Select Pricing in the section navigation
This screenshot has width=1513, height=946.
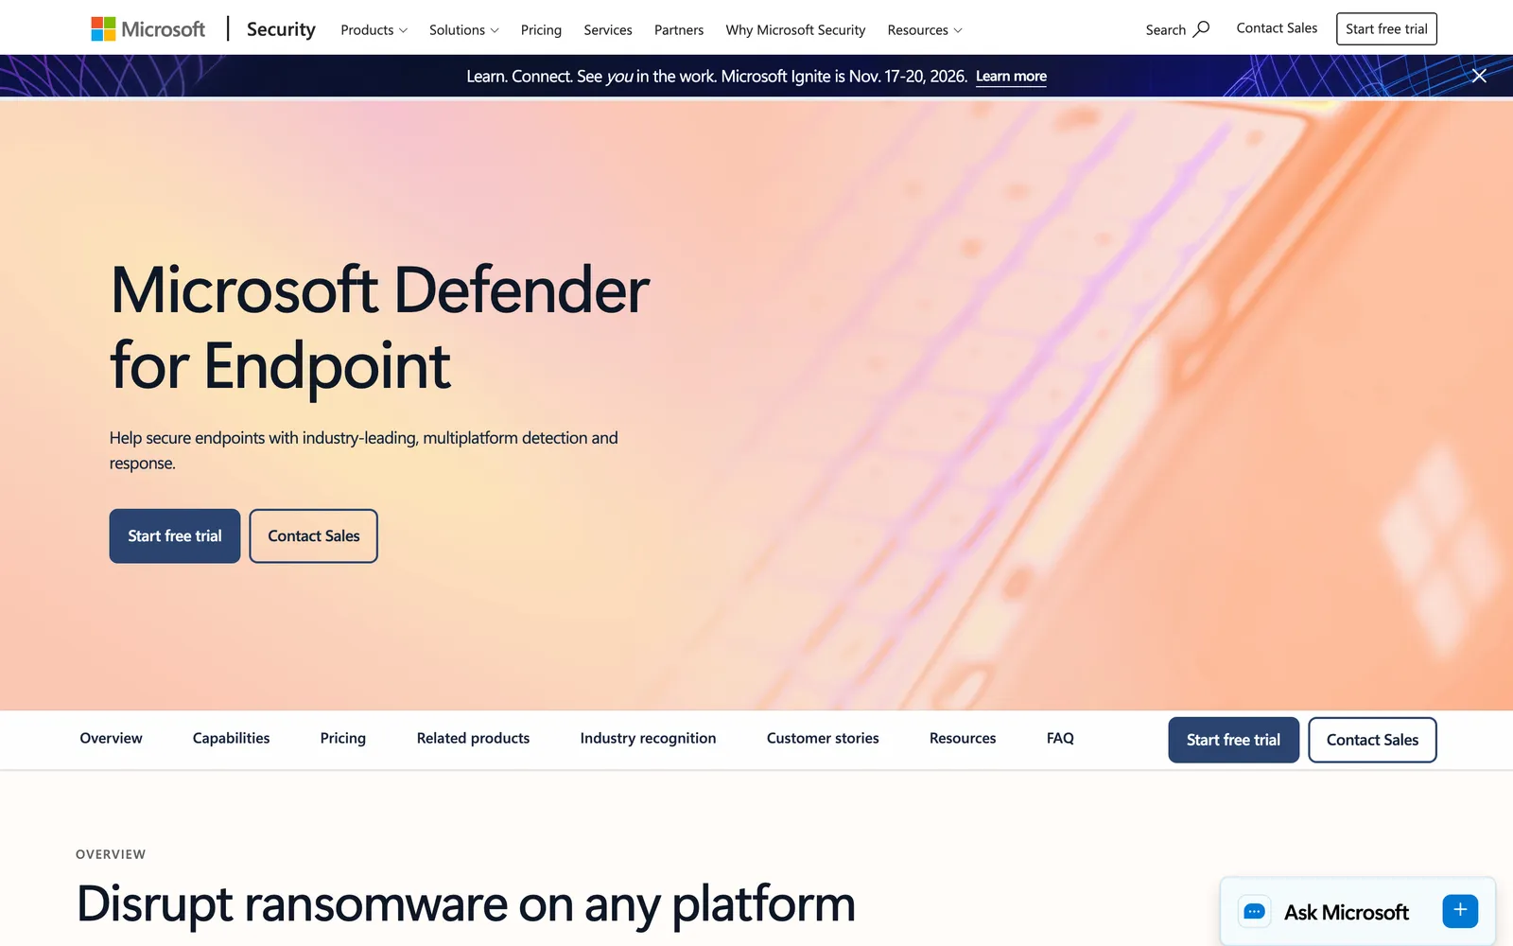pyautogui.click(x=343, y=739)
